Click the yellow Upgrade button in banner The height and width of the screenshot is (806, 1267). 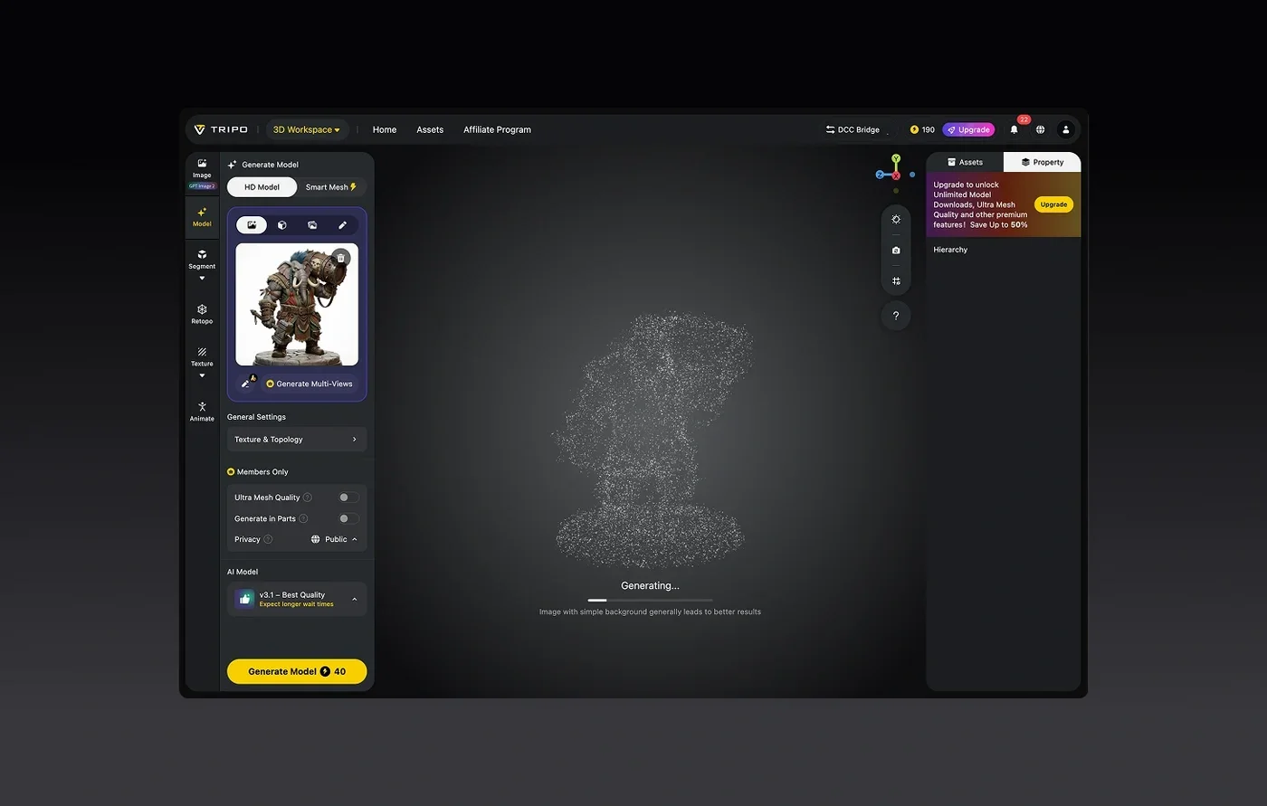point(1053,204)
